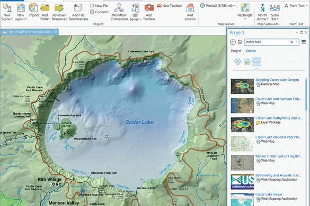Click the New Toolbox button

pyautogui.click(x=170, y=6)
